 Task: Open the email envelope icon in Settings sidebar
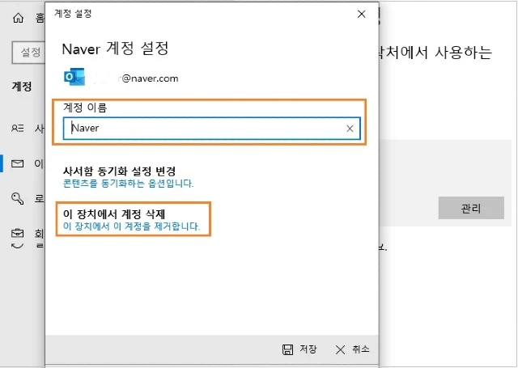pos(18,163)
